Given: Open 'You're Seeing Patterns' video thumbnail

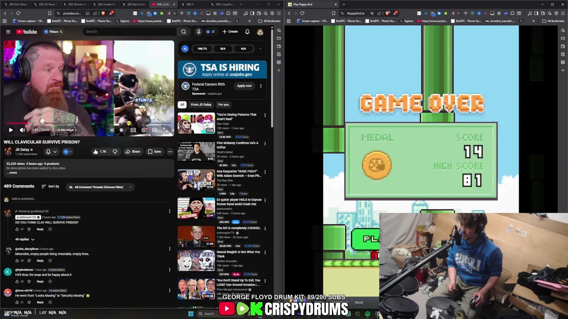Looking at the screenshot, I should click(196, 123).
